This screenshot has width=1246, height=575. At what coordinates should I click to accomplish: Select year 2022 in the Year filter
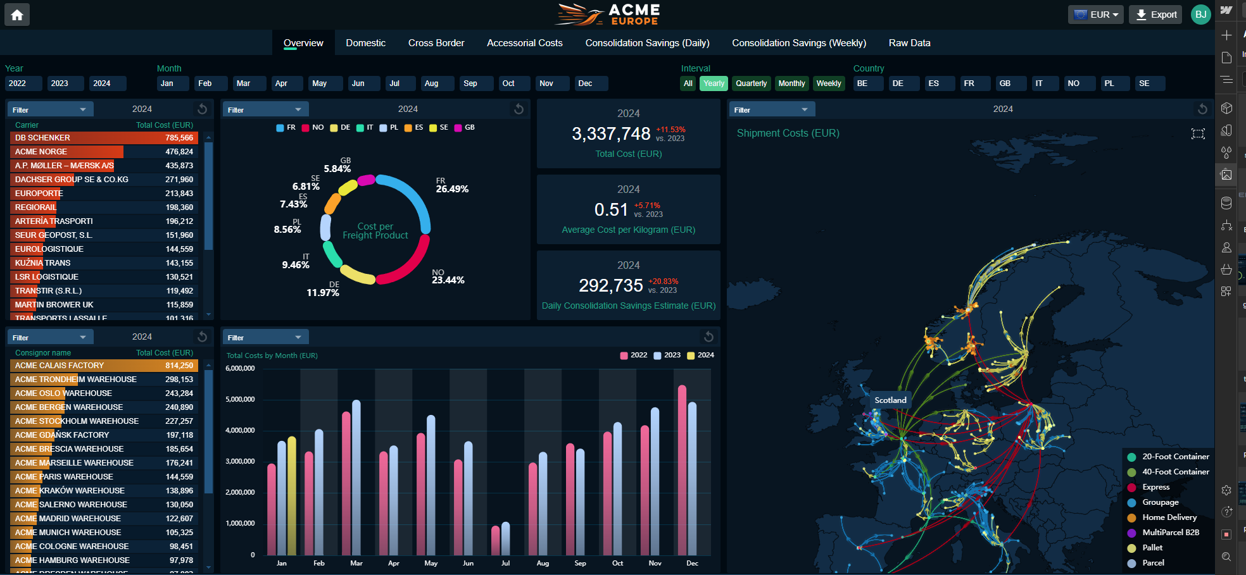pyautogui.click(x=23, y=83)
